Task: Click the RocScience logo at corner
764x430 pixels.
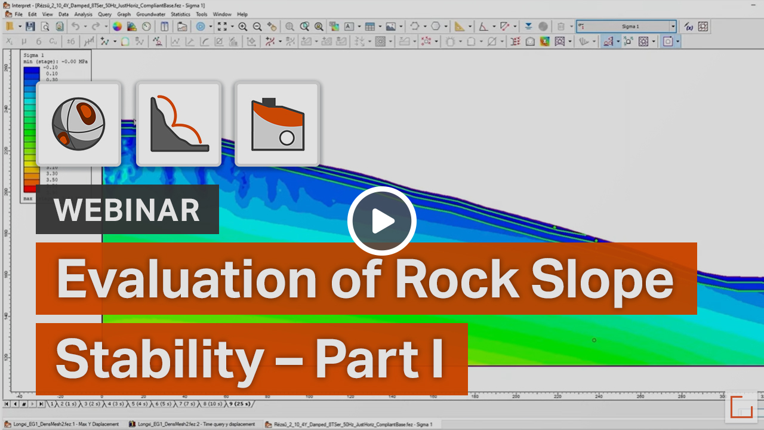Action: point(741,407)
